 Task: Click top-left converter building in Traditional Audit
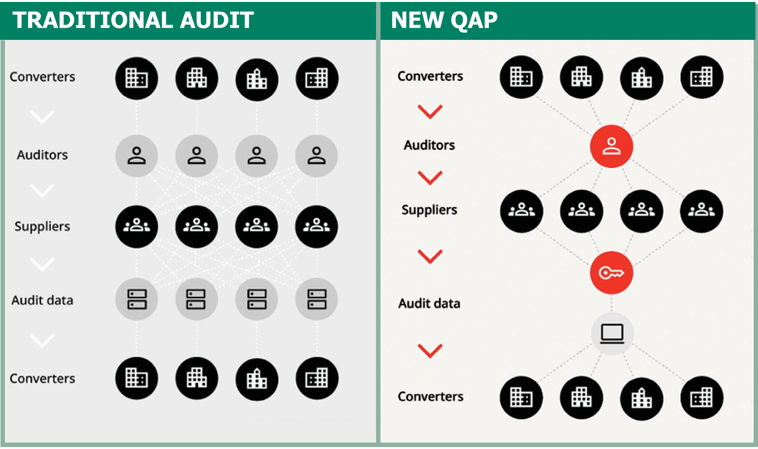pyautogui.click(x=136, y=78)
